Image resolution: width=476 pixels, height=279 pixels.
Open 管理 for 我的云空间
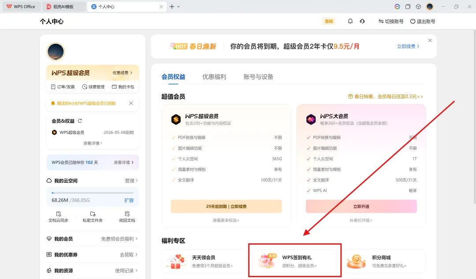[x=131, y=181]
